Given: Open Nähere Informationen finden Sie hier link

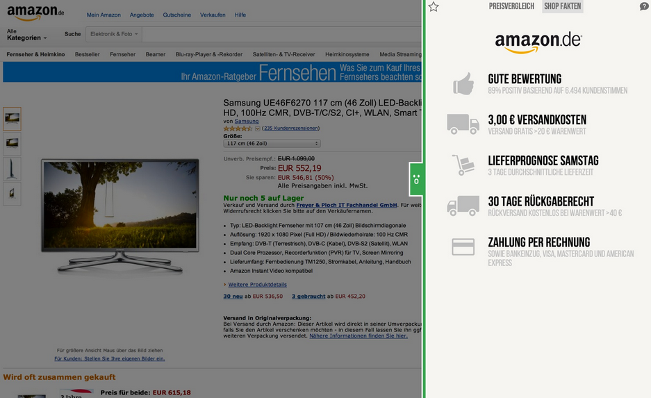Looking at the screenshot, I should pyautogui.click(x=359, y=336).
